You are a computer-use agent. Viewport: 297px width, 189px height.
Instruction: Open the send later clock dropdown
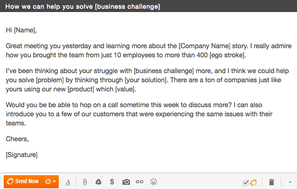tap(50, 182)
